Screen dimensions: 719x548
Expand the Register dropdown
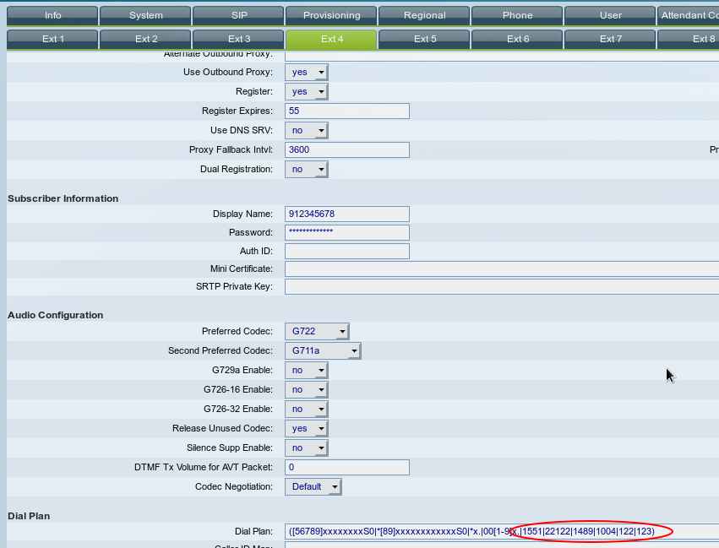click(x=307, y=92)
